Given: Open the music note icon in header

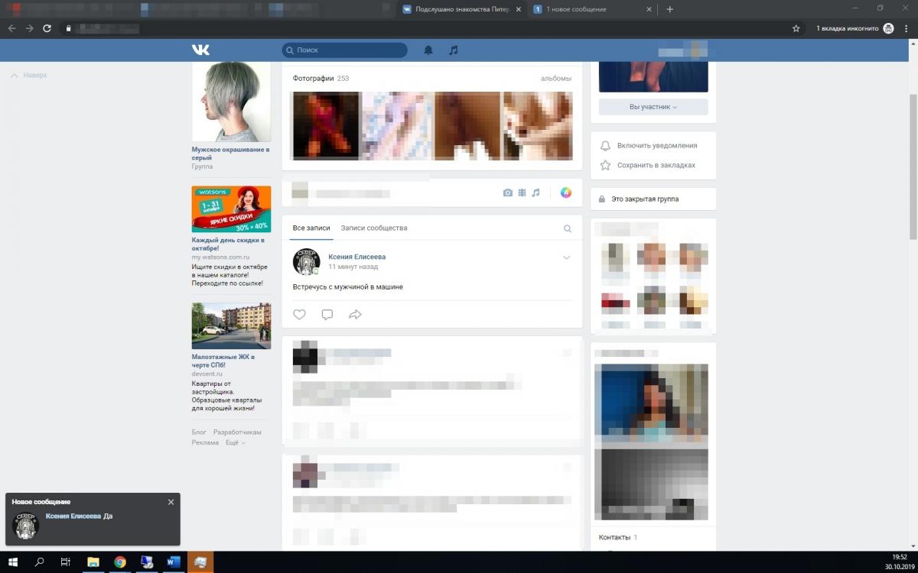Looking at the screenshot, I should pyautogui.click(x=454, y=50).
